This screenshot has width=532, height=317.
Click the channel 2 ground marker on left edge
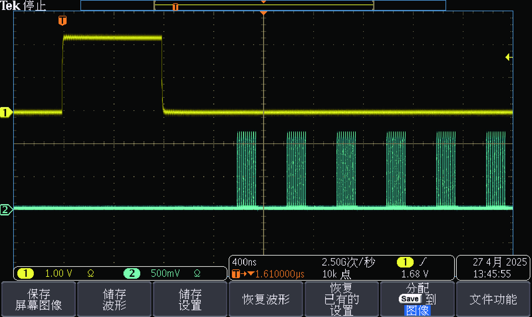[5, 210]
